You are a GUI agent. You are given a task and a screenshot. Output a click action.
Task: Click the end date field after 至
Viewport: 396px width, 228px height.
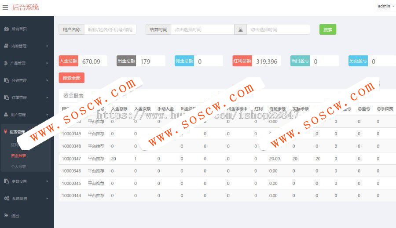click(279, 29)
